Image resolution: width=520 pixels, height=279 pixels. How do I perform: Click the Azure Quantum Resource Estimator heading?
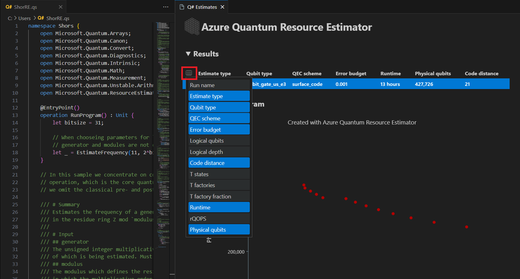pyautogui.click(x=287, y=27)
